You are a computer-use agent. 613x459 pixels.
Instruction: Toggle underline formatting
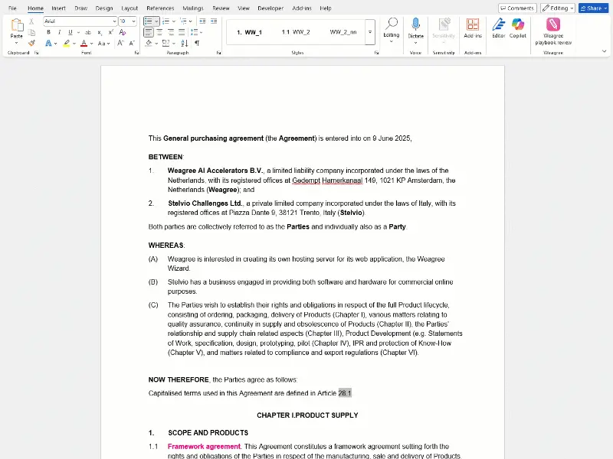(x=70, y=32)
